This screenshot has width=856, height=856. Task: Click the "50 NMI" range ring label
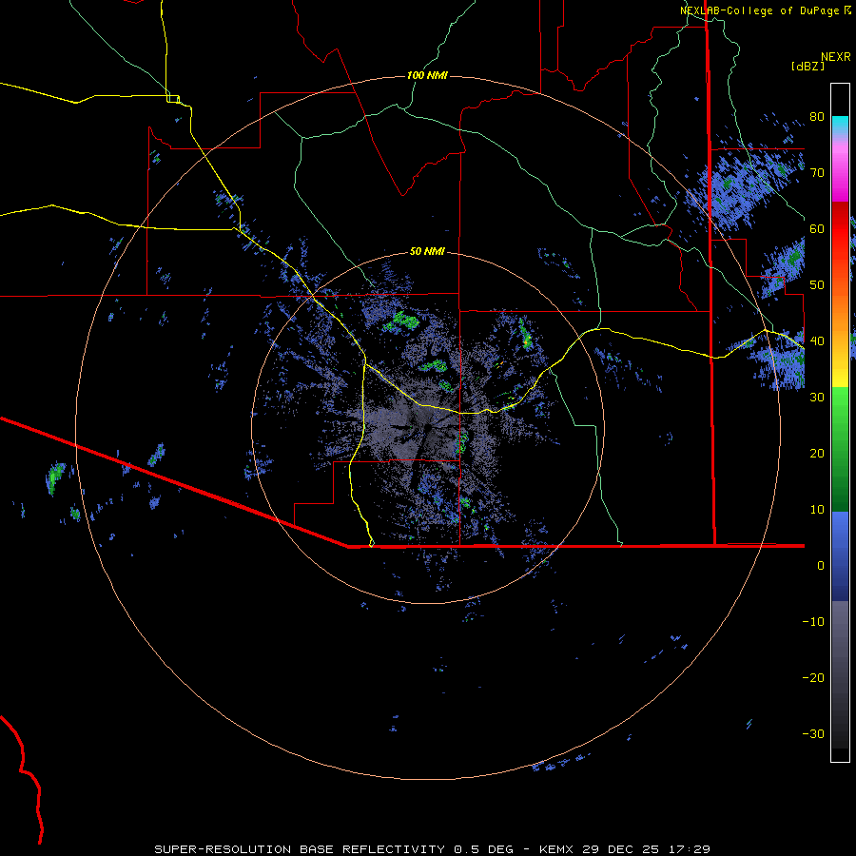pos(427,252)
